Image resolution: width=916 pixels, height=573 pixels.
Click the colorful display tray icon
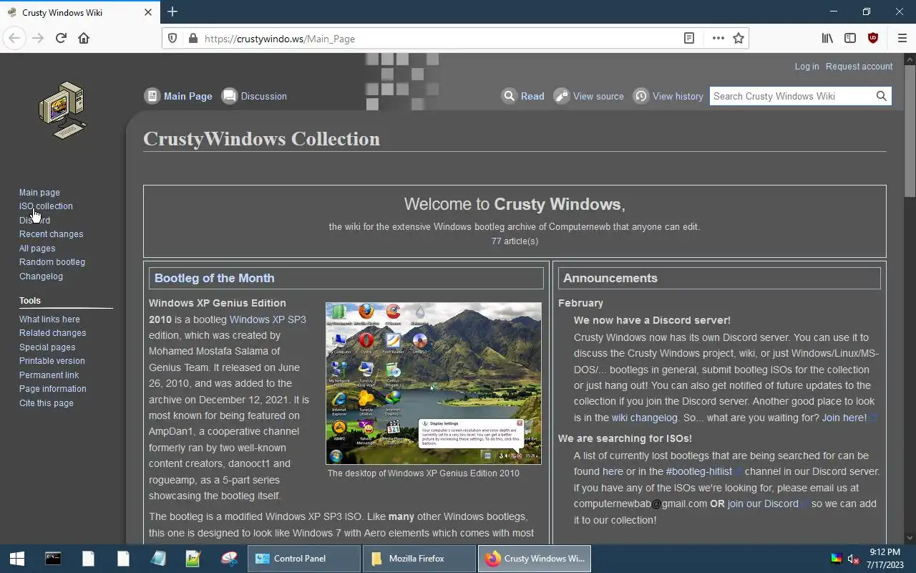[836, 559]
